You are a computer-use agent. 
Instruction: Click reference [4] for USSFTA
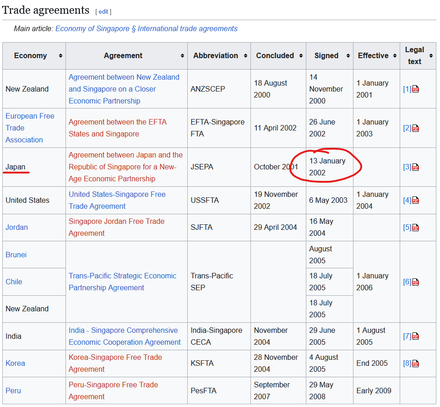click(x=407, y=200)
